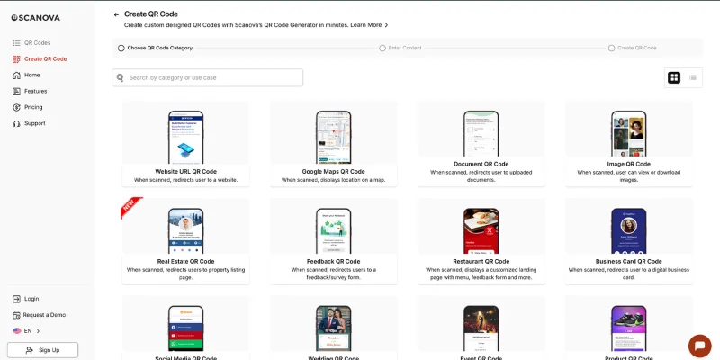720x360 pixels.
Task: Open QR Codes in the sidebar
Action: coord(37,43)
